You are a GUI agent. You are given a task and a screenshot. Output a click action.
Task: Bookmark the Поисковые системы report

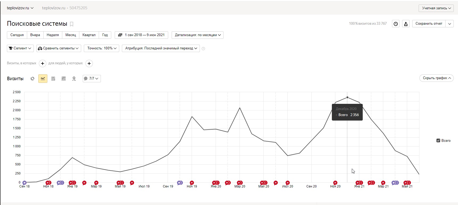72,24
